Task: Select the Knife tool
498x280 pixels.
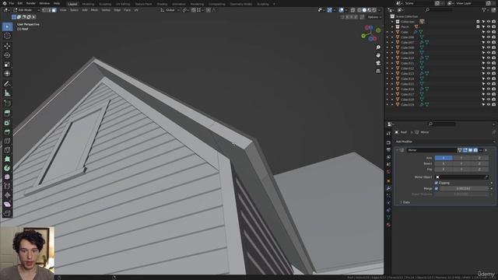Action: [x=7, y=150]
